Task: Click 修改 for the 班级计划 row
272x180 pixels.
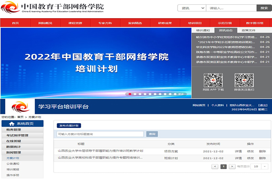Action: [x=250, y=158]
